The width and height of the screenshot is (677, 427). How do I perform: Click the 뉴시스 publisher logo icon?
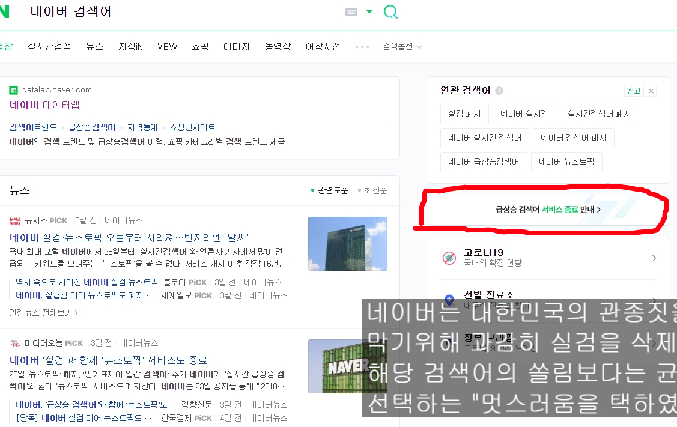tap(15, 220)
